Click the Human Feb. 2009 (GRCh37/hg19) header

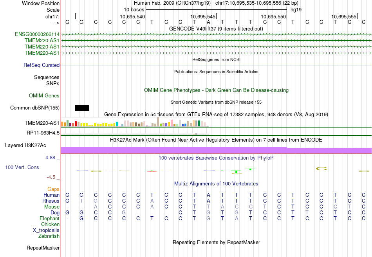172,3
